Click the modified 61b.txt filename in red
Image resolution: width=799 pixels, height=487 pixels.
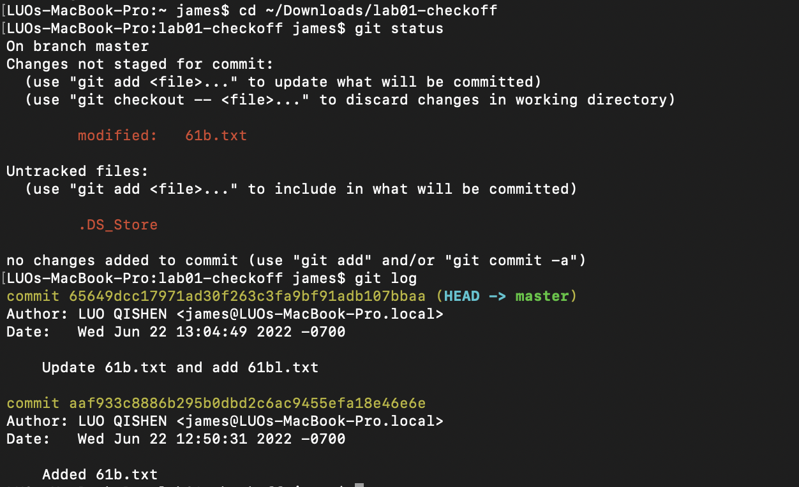click(x=216, y=136)
